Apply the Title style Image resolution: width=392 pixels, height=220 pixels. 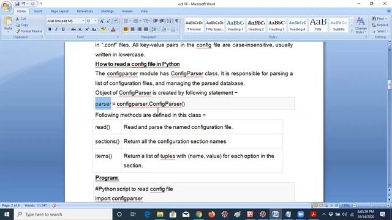pos(318,25)
